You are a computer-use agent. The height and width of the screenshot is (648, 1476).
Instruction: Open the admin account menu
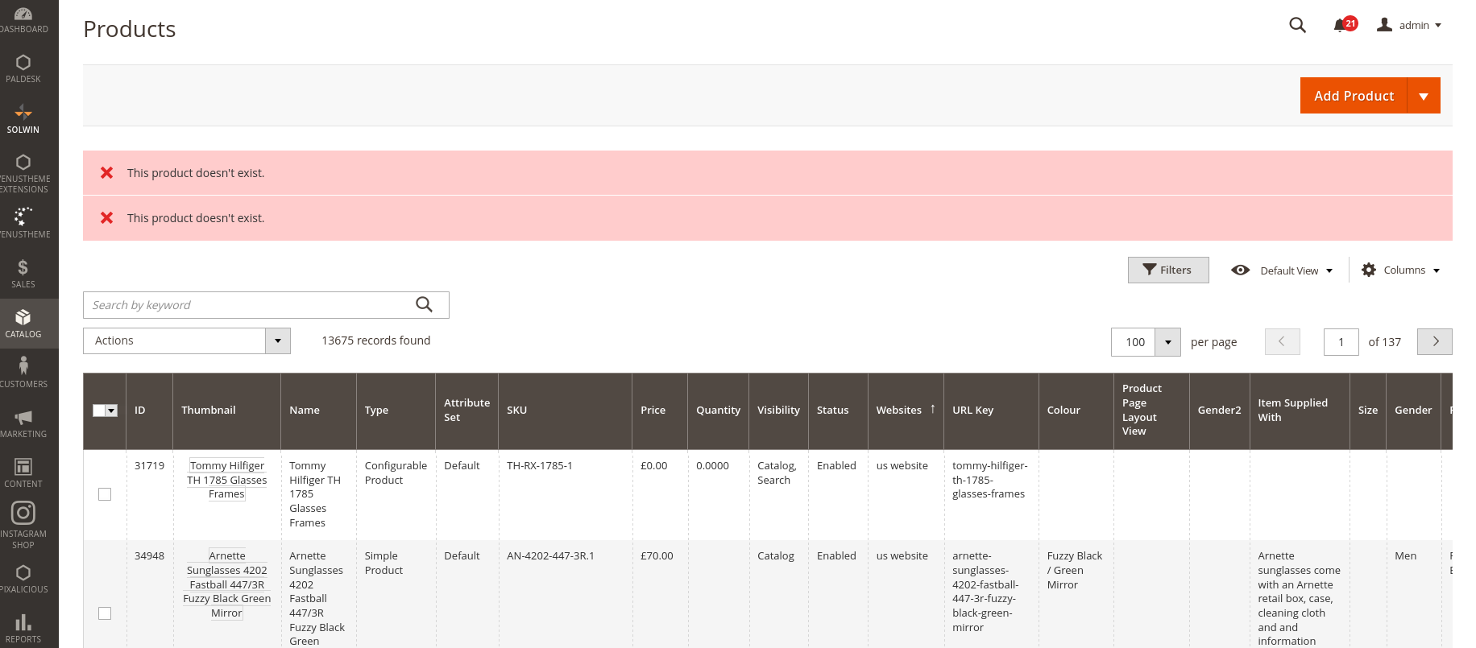(x=1409, y=25)
